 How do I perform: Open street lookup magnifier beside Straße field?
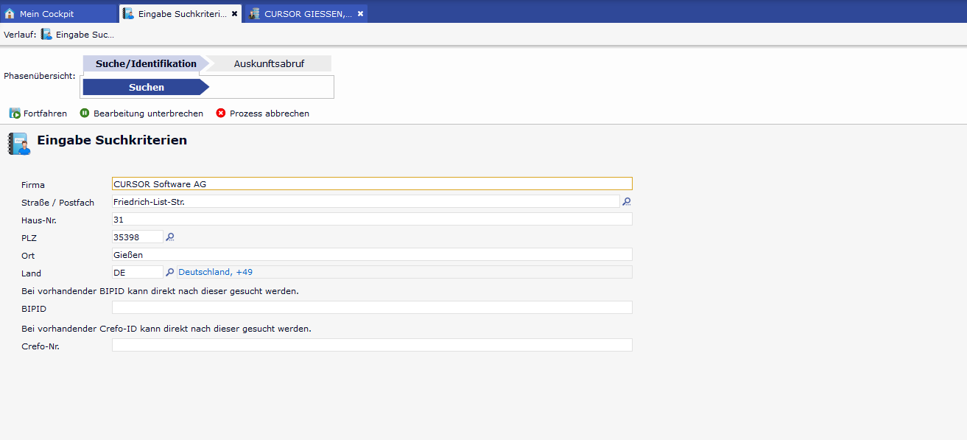point(627,201)
